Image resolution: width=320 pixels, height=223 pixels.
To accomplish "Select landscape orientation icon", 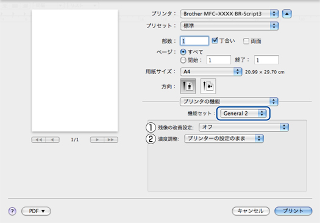I will point(208,86).
